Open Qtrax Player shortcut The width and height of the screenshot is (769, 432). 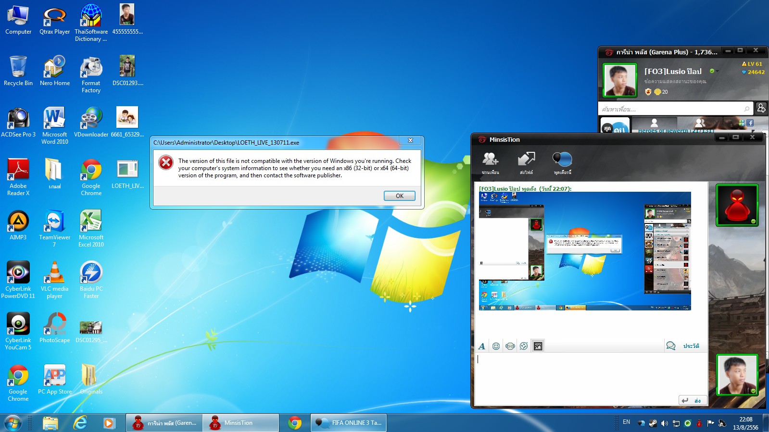click(55, 20)
